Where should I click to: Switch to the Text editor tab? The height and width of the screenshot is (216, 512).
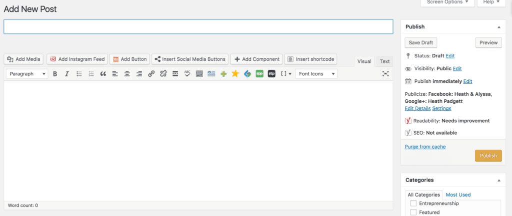coord(384,61)
